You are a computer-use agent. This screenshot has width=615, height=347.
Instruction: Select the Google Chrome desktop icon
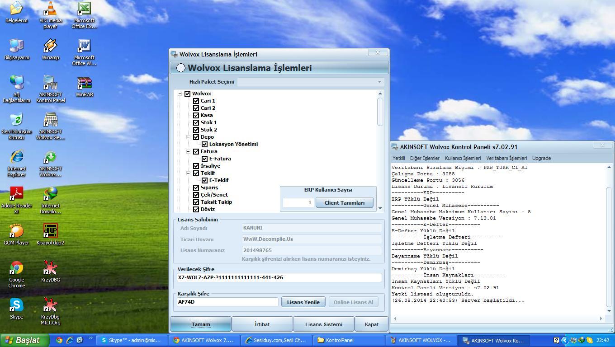point(16,274)
